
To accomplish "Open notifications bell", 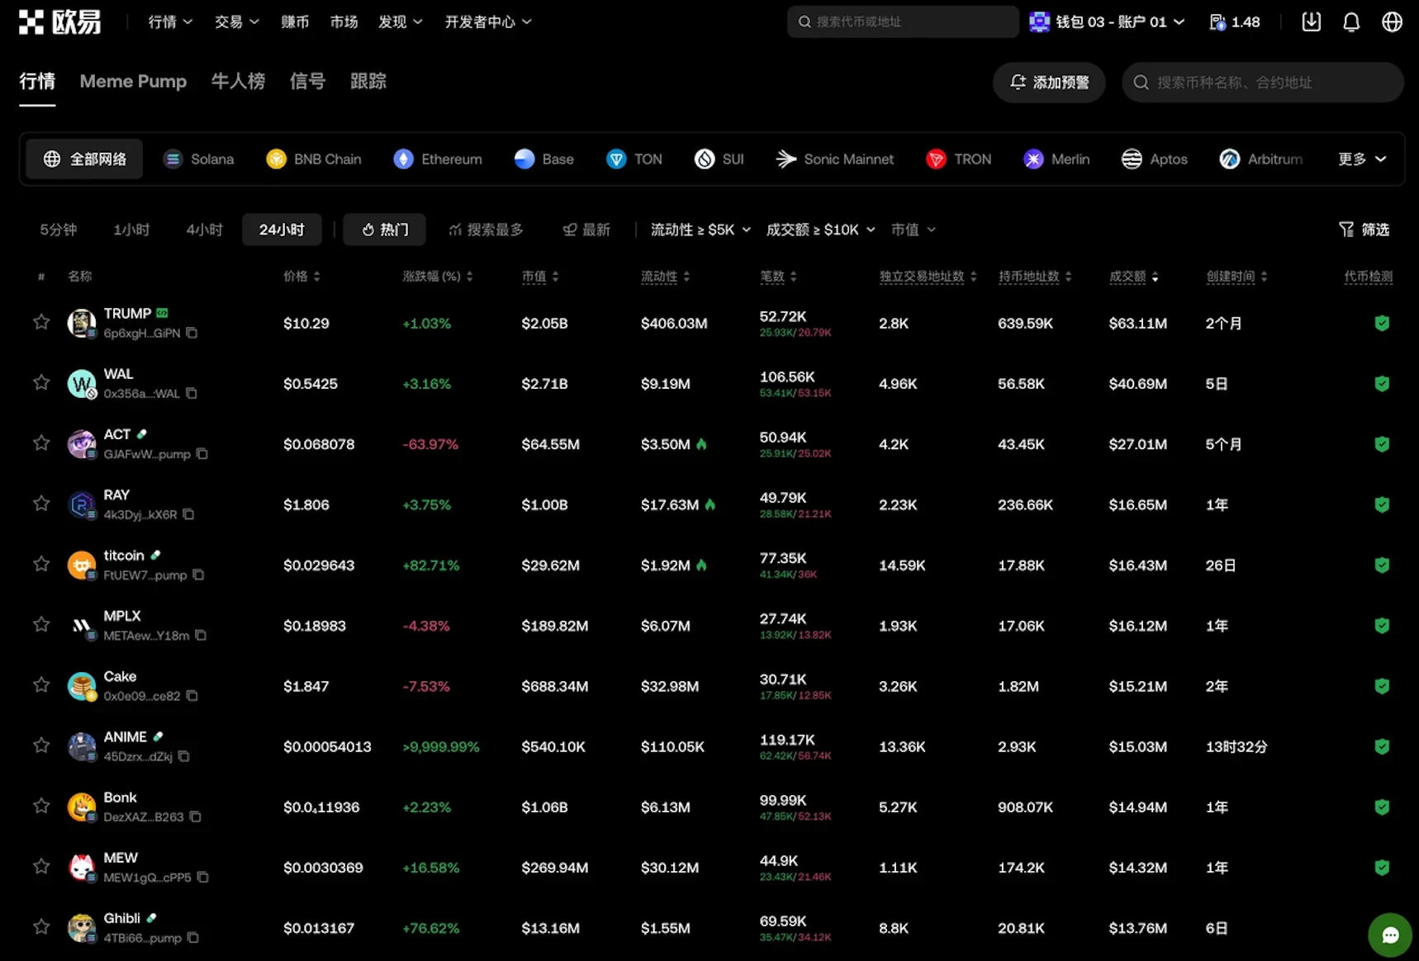I will 1351,22.
